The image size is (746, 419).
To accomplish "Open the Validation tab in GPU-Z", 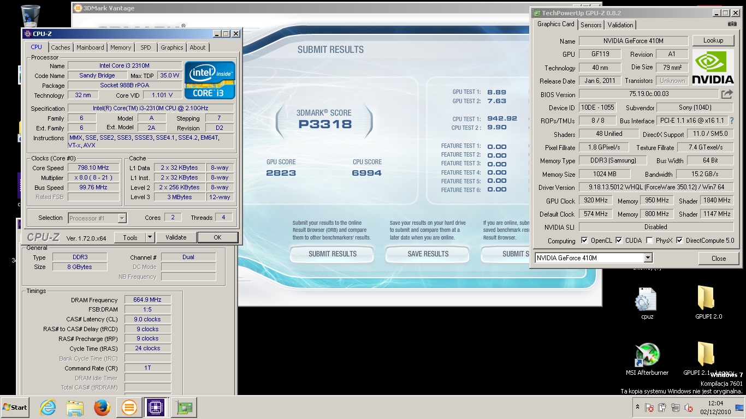I will pos(620,25).
